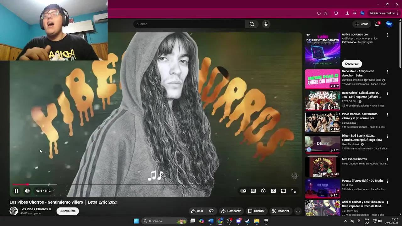Mute the video volume speaker icon
This screenshot has height=226, width=402.
(27, 191)
